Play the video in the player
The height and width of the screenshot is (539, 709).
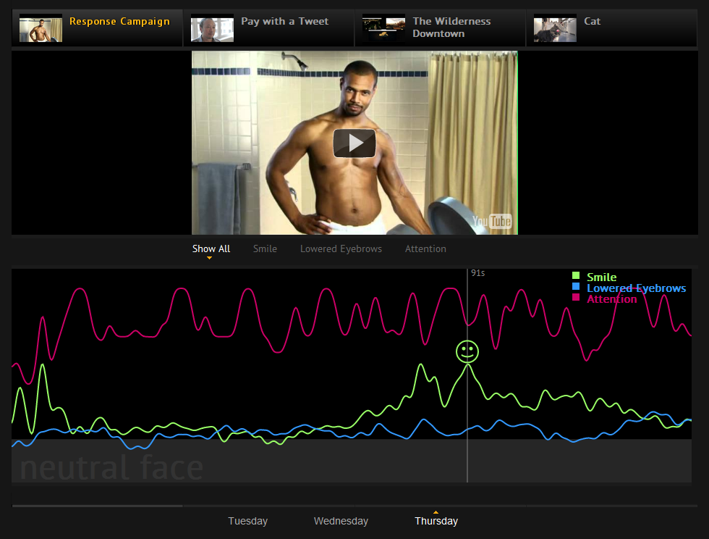[x=354, y=143]
